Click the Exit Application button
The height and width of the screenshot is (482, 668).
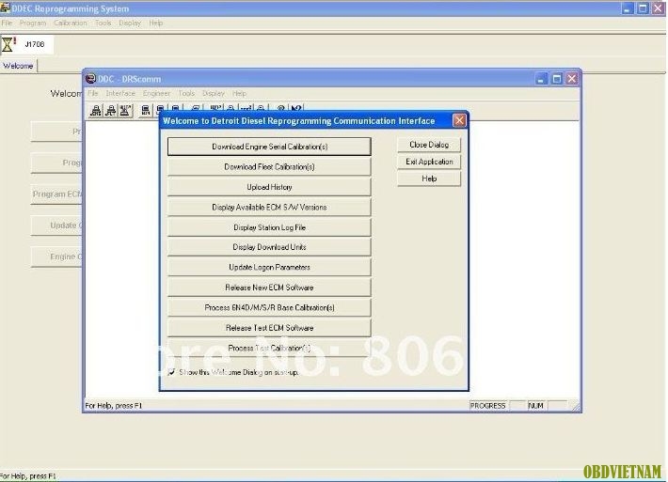(429, 162)
